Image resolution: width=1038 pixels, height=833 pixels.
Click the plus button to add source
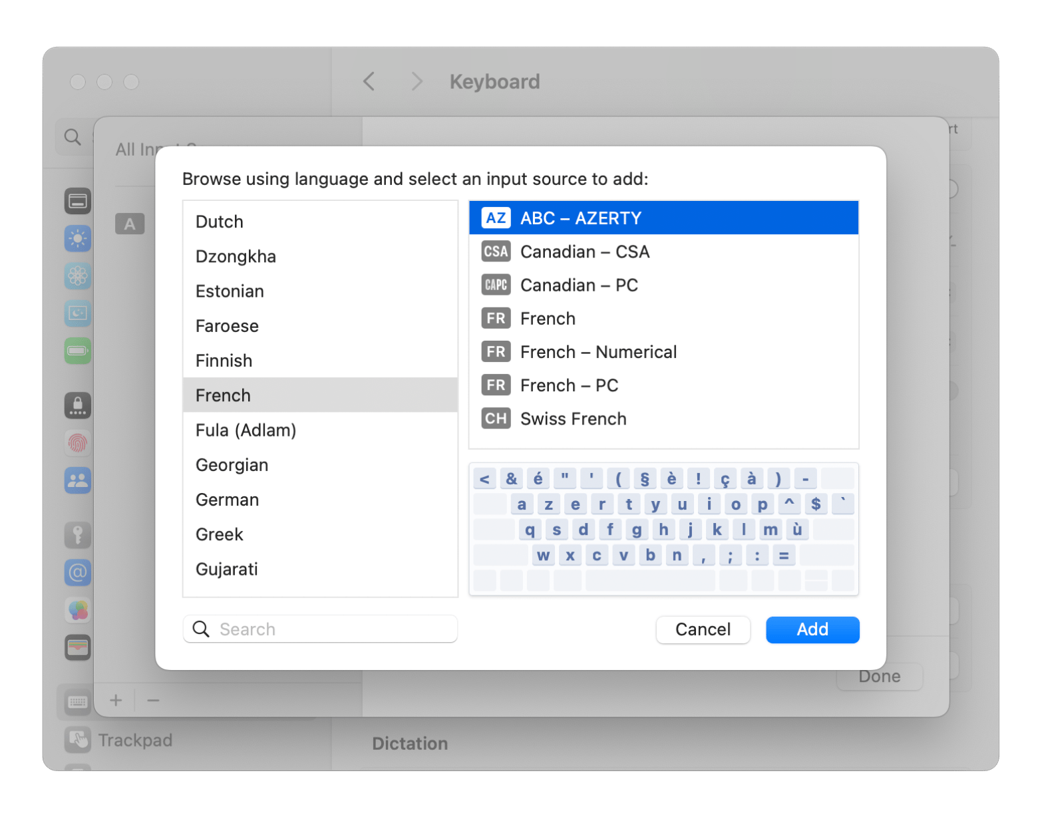coord(116,700)
